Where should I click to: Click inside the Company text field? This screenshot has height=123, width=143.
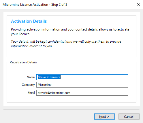pyautogui.click(x=82, y=85)
